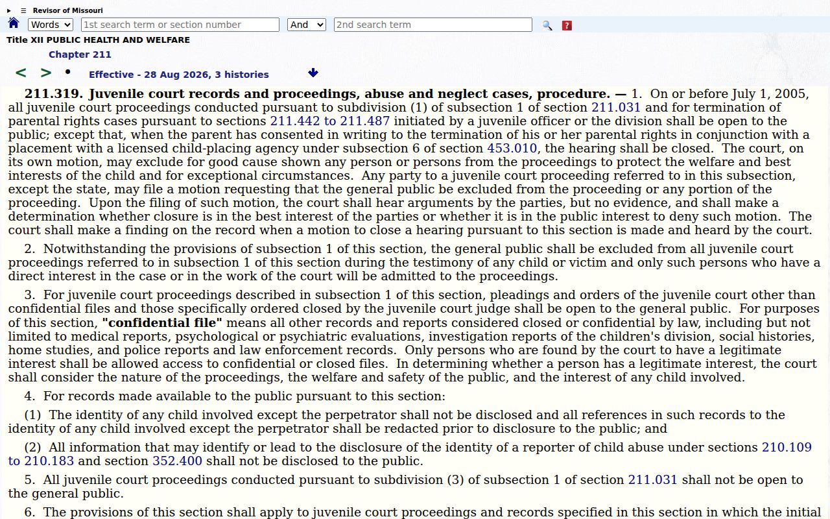Go to the Revisor home page icon
Image resolution: width=830 pixels, height=519 pixels.
14,24
